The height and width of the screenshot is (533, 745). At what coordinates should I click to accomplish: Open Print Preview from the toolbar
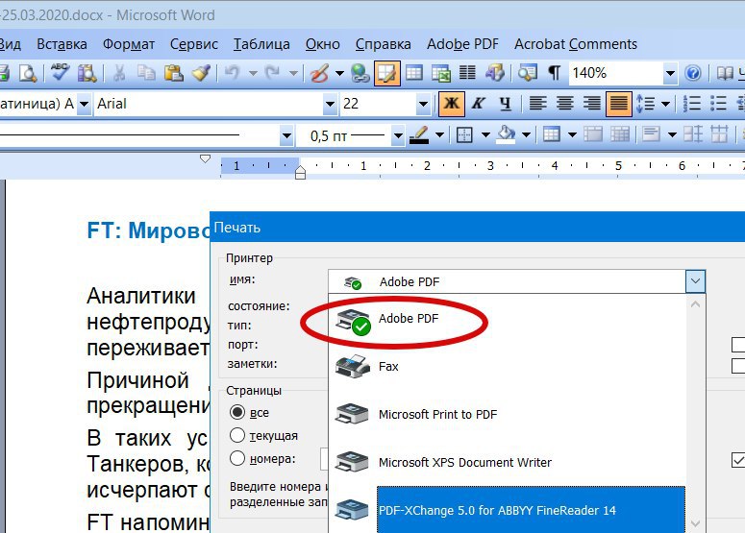point(28,73)
